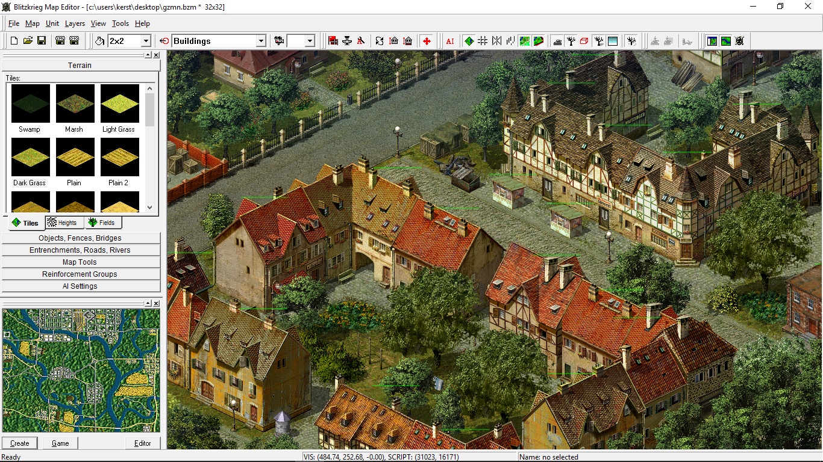
Task: Click the blue gradient square icon
Action: click(613, 41)
